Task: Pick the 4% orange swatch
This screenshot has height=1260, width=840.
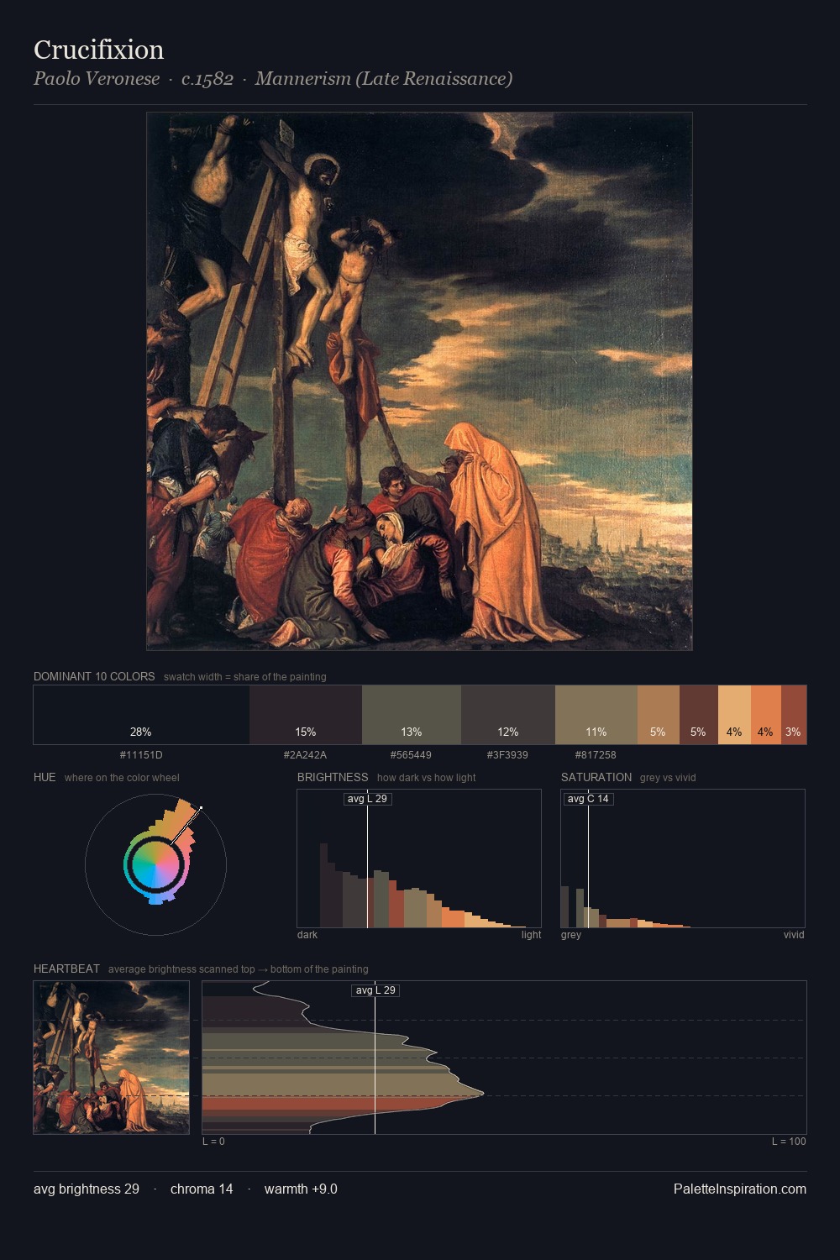Action: click(x=766, y=715)
